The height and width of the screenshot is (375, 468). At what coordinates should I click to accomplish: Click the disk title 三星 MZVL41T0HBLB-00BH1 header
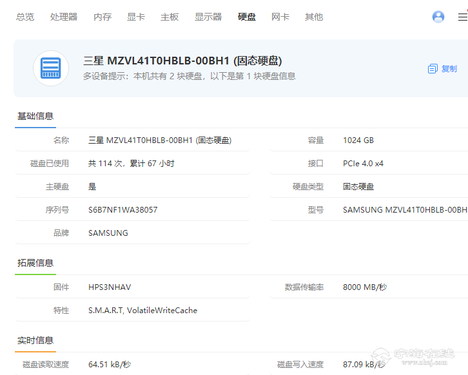click(182, 61)
